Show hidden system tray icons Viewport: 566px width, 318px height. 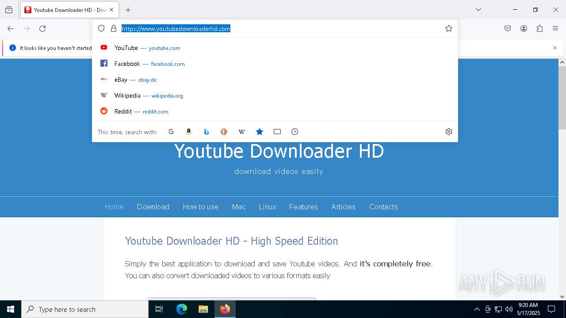477,309
